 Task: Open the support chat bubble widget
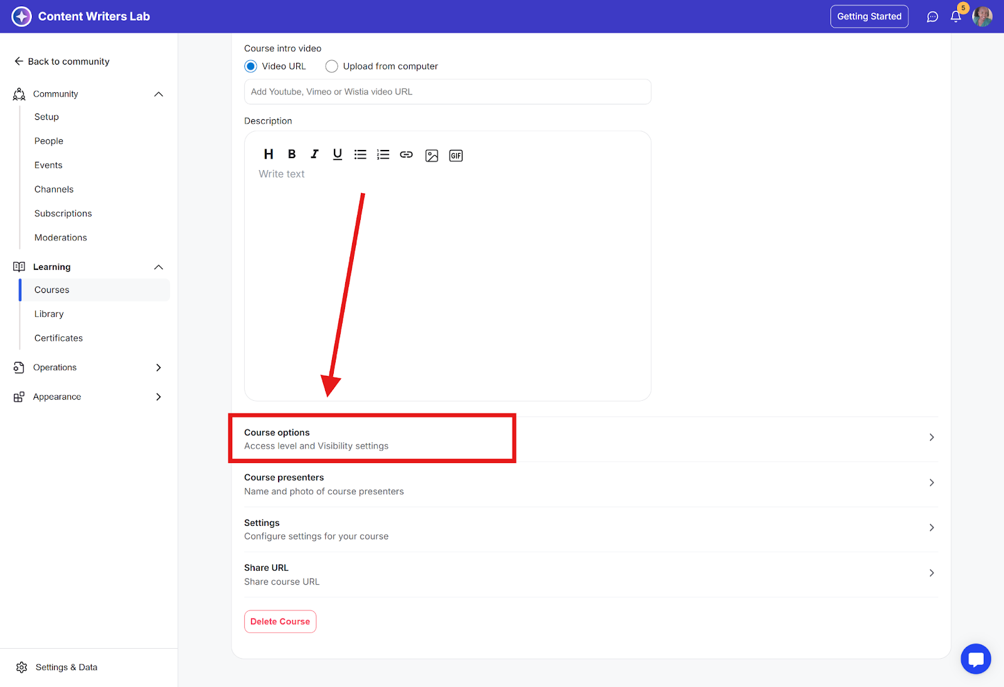tap(976, 659)
